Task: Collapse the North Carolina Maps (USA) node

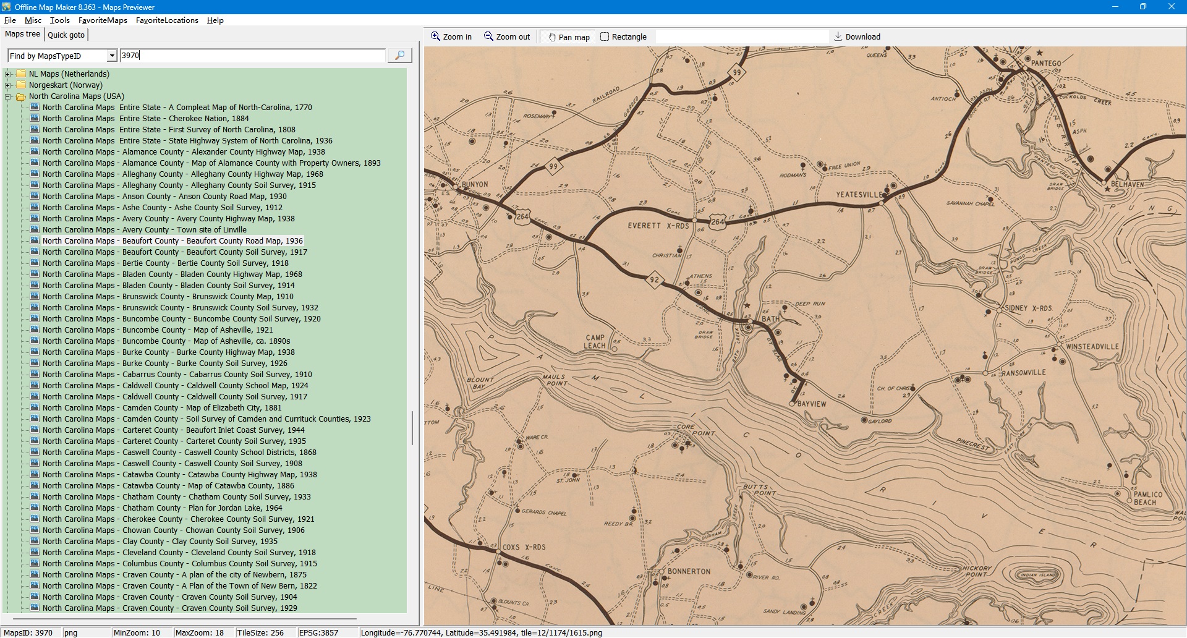Action: click(8, 96)
